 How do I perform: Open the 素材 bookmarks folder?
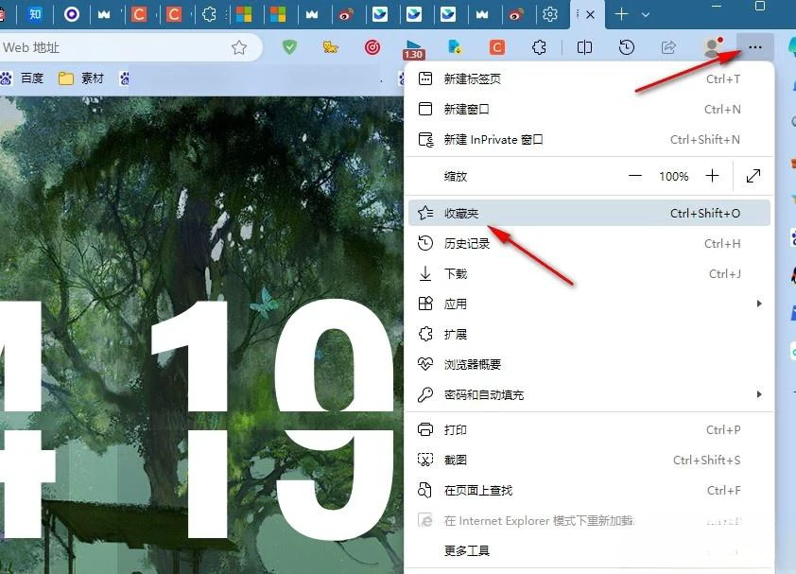pyautogui.click(x=81, y=78)
